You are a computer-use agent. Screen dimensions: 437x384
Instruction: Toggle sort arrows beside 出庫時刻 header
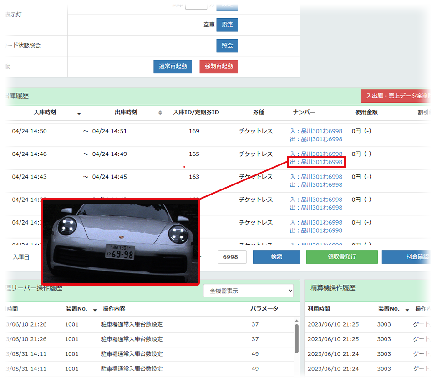(160, 113)
